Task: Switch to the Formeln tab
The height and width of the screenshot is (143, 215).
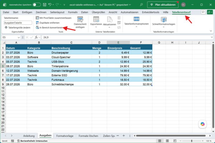Action: [73, 12]
